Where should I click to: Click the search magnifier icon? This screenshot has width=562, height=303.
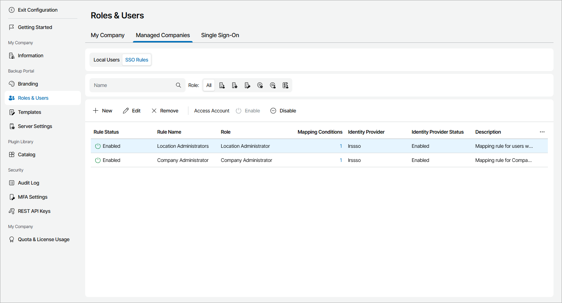coord(178,85)
